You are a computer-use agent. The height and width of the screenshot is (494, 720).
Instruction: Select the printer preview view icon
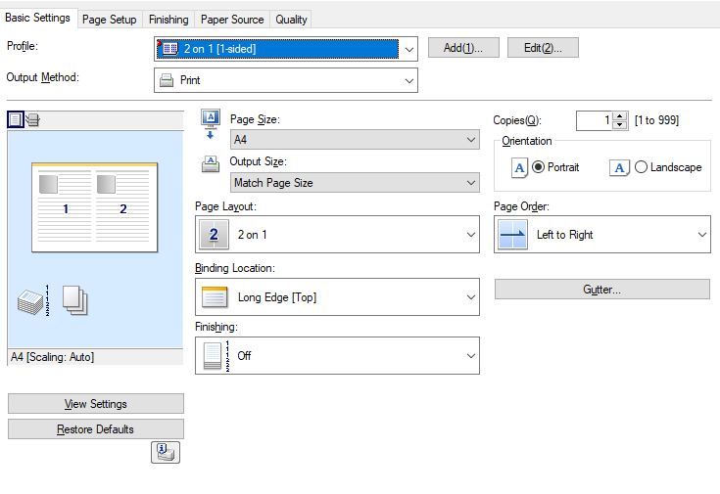click(x=32, y=120)
